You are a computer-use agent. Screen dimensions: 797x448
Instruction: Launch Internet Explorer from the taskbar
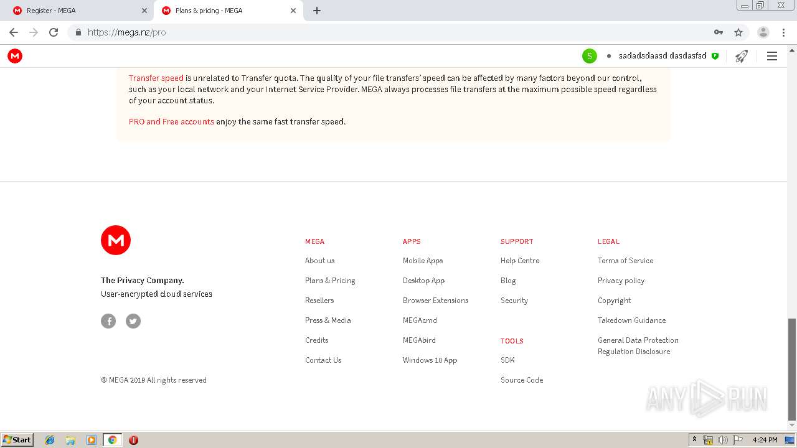pyautogui.click(x=50, y=440)
